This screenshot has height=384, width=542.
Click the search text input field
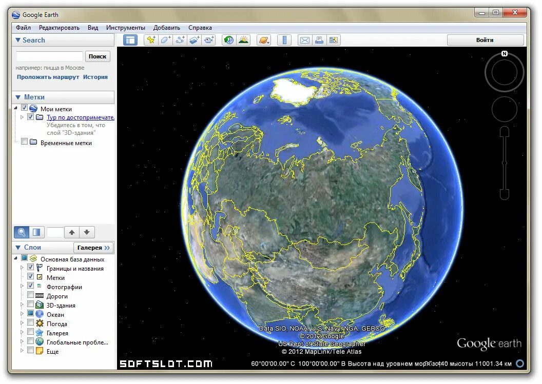[49, 56]
